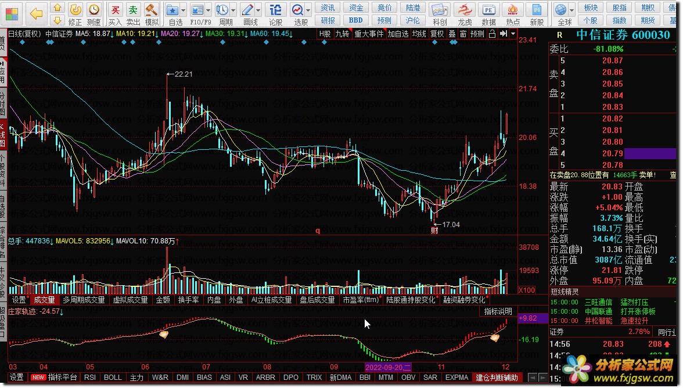Click the 竞价 auction button
This screenshot has width=683, height=388.
click(x=384, y=8)
